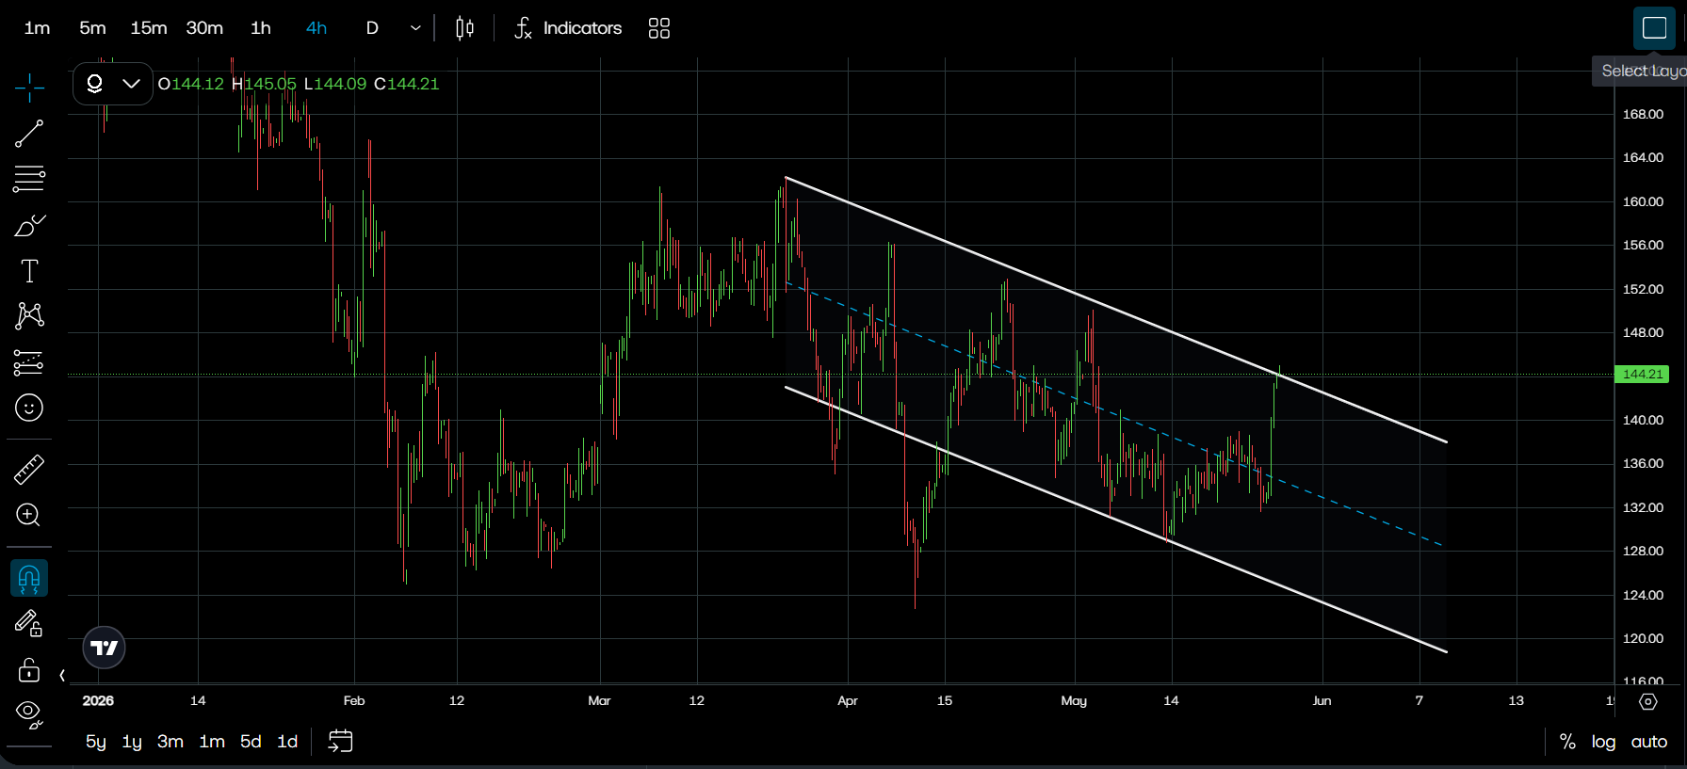The width and height of the screenshot is (1687, 769).
Task: Open the Select Layout button
Action: point(1654,28)
